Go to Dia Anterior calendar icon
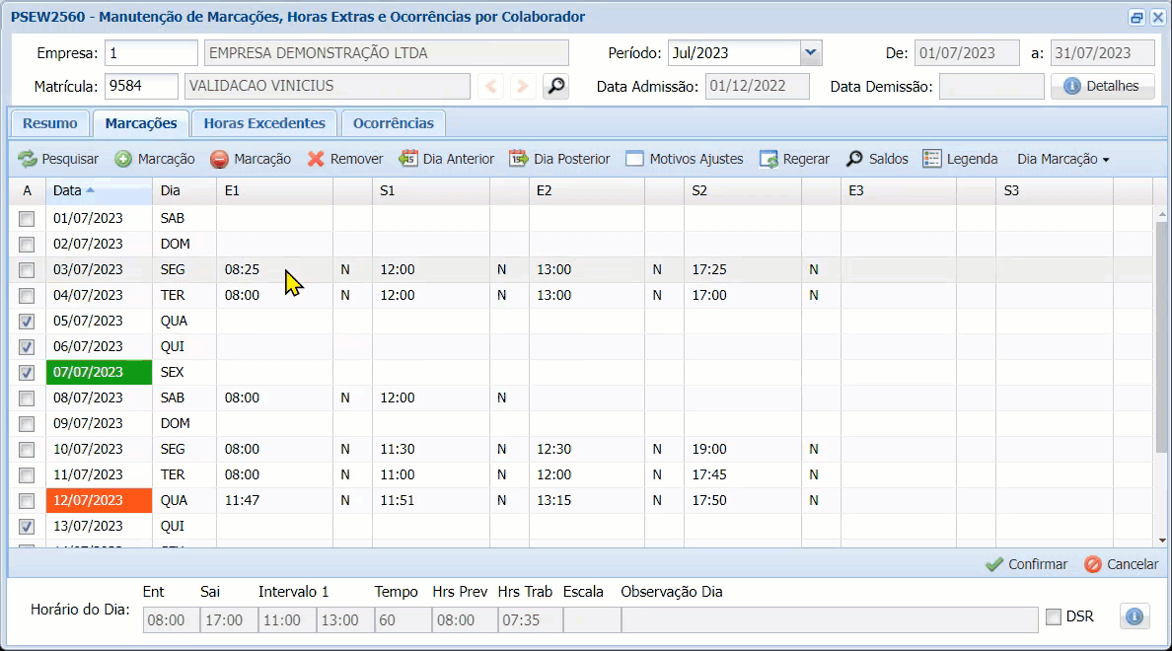The image size is (1172, 651). point(408,159)
